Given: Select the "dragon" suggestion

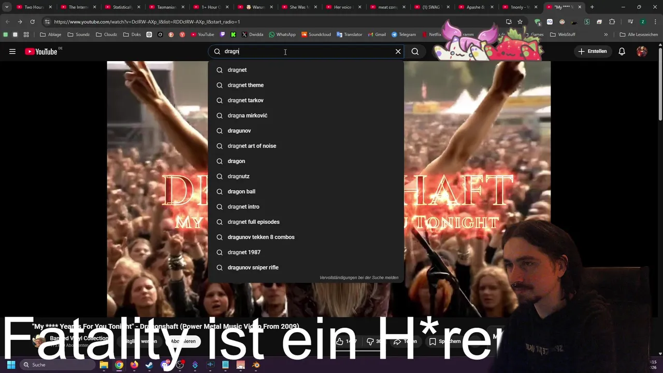Looking at the screenshot, I should click(306, 161).
